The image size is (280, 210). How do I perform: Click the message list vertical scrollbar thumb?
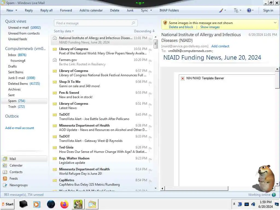point(156,44)
